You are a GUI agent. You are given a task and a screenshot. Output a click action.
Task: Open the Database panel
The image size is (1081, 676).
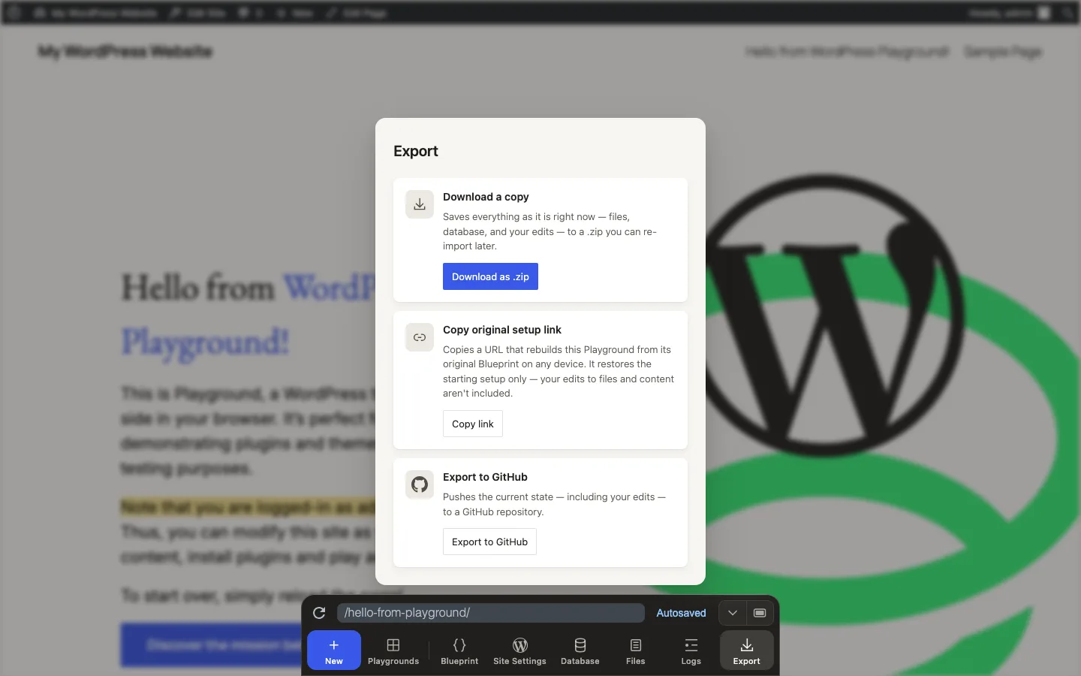580,650
